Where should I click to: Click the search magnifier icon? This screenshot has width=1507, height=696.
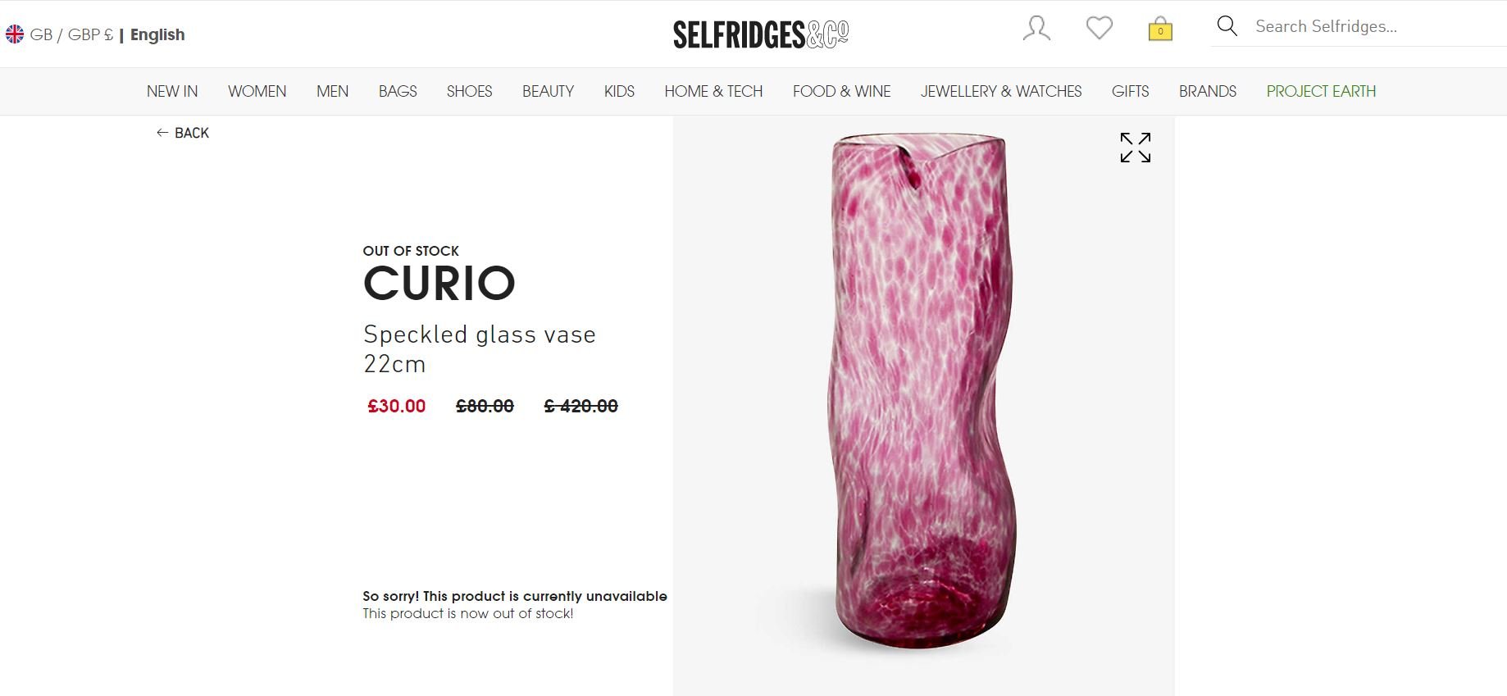pyautogui.click(x=1227, y=26)
